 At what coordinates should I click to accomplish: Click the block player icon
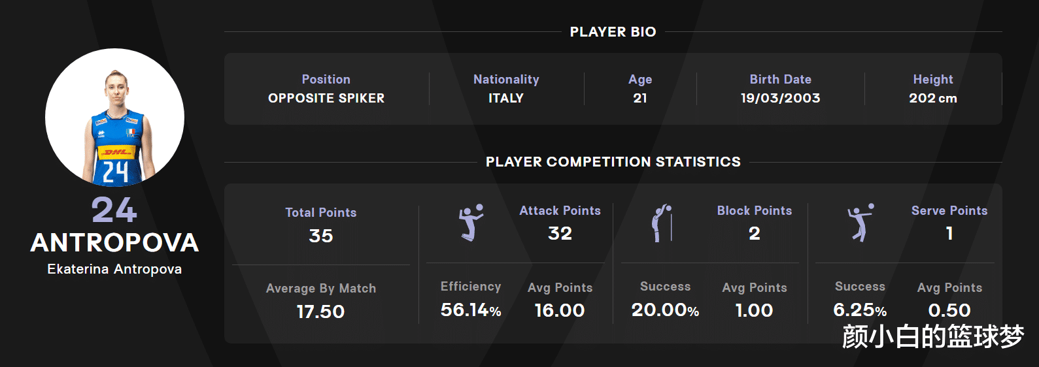(662, 223)
